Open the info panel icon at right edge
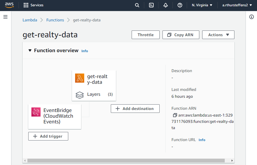This screenshot has height=165, width=257. [x=251, y=17]
